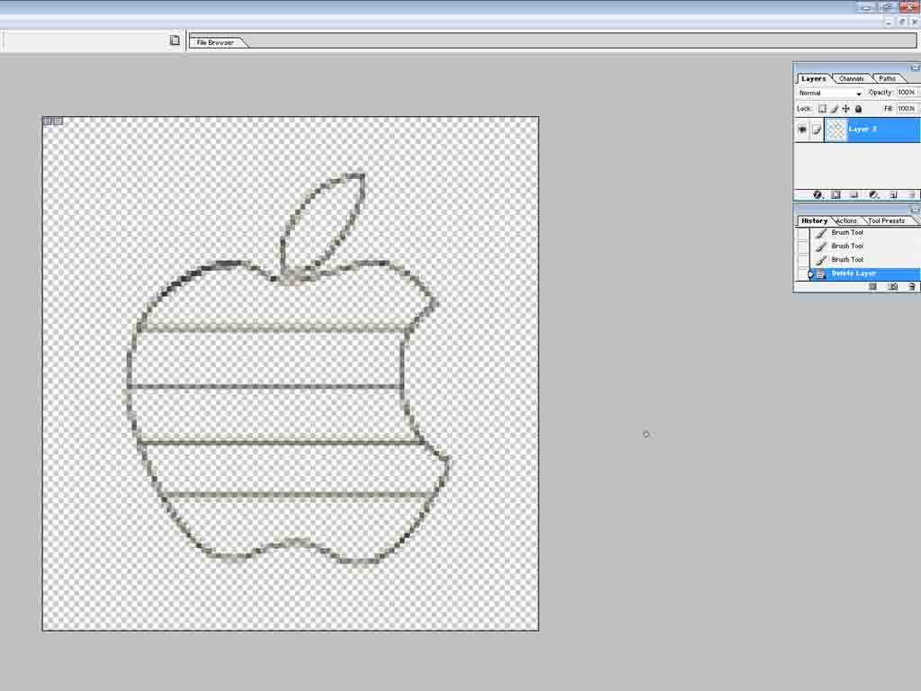
Task: Set history brush source beside second Brush Tool
Action: click(x=803, y=247)
